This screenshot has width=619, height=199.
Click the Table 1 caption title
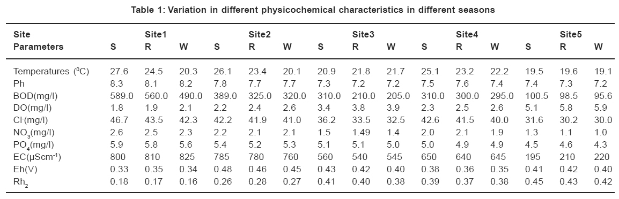[x=313, y=10]
